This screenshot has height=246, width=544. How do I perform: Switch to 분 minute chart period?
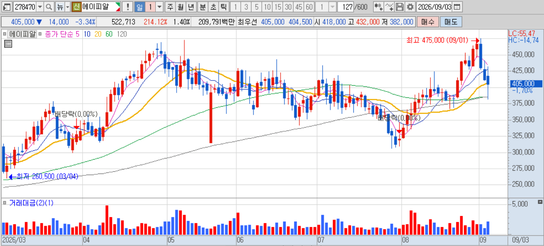click(203, 7)
